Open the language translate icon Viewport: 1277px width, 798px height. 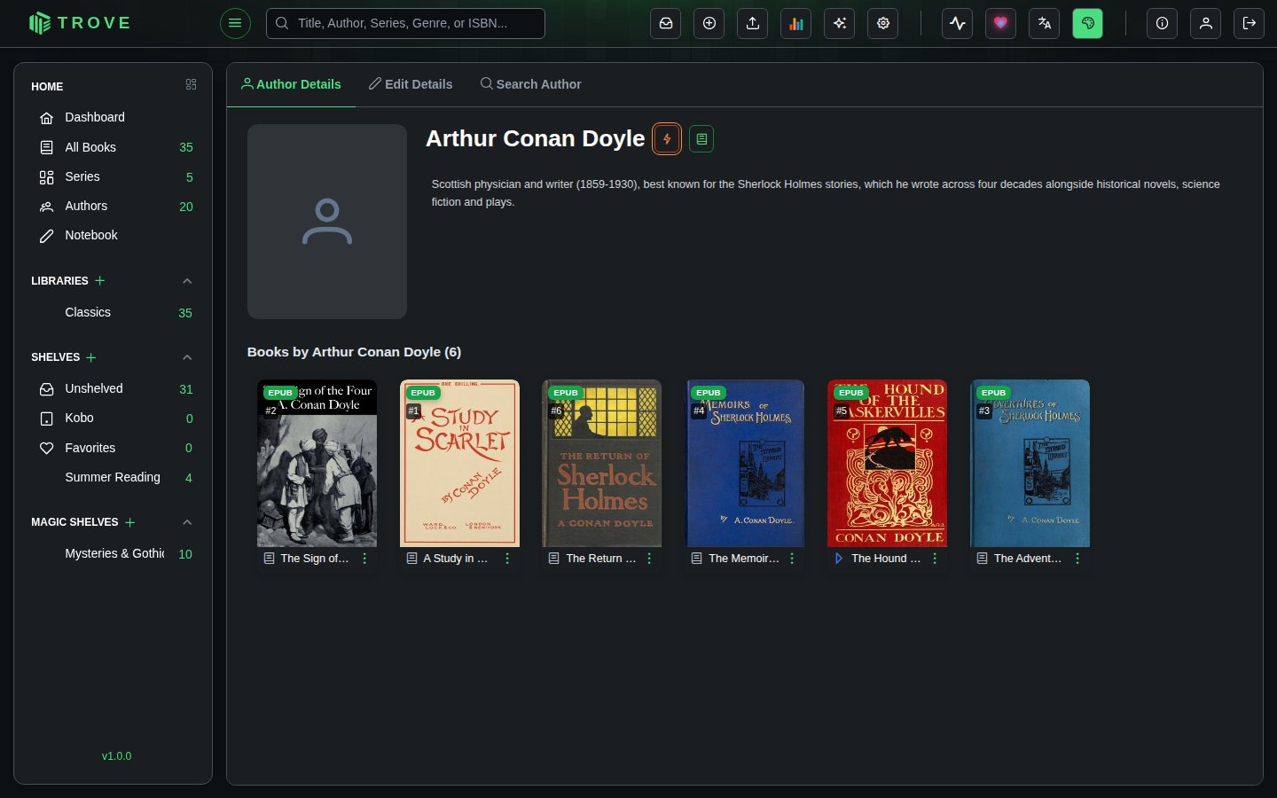click(x=1045, y=23)
